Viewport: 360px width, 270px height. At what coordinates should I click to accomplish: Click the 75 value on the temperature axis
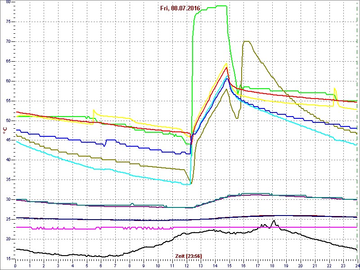click(8, 22)
